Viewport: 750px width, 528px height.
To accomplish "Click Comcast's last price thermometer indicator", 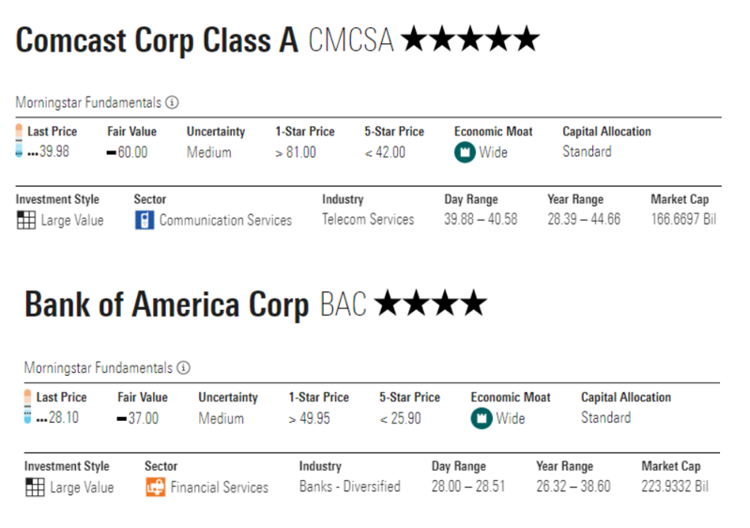I will tap(19, 141).
